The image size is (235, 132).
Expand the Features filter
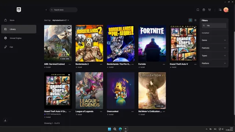click(214, 48)
